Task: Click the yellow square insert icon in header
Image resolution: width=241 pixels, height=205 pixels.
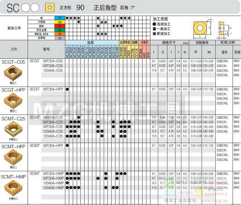Action: [50, 7]
